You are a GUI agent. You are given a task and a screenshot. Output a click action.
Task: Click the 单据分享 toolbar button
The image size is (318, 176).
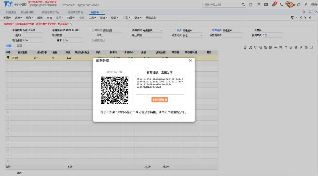point(151,18)
